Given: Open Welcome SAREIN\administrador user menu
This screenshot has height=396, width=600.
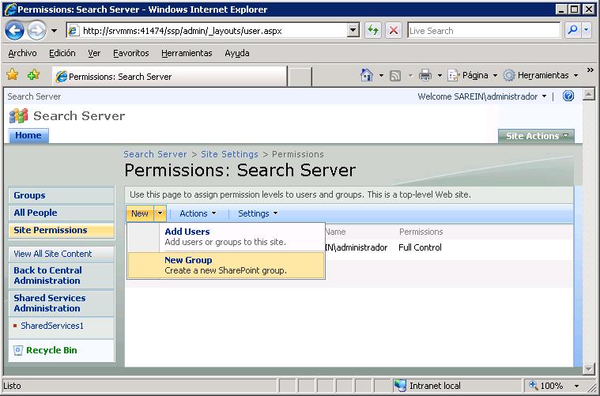Looking at the screenshot, I should [481, 96].
